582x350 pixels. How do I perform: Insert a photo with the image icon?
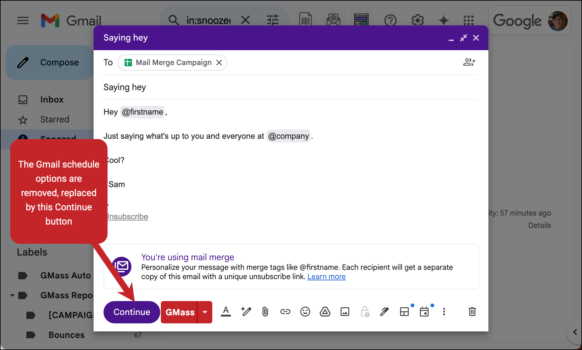coord(345,312)
